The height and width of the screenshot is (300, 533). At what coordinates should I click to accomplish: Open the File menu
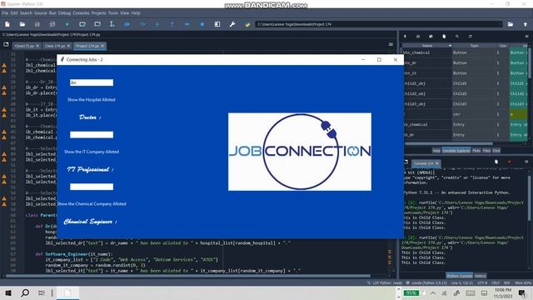[5, 13]
